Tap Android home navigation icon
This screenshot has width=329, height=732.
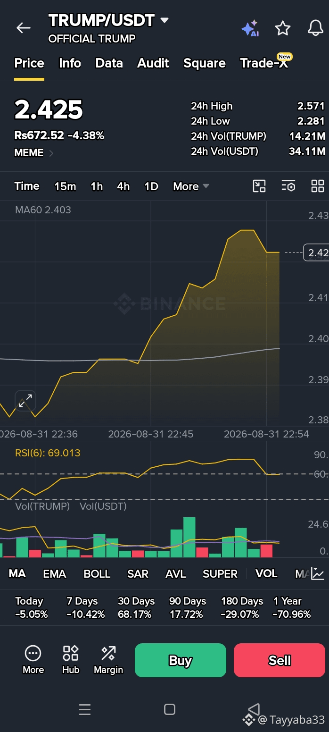click(170, 709)
